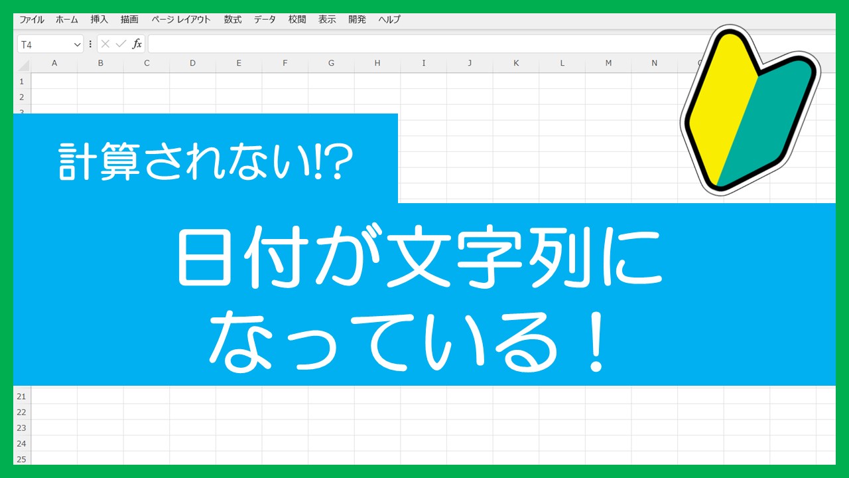Click the three-dot handle beside Name Box

point(90,44)
